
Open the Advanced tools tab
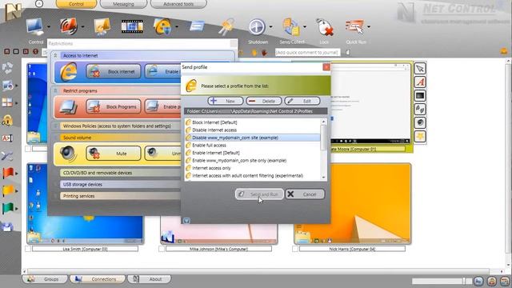pos(178,4)
